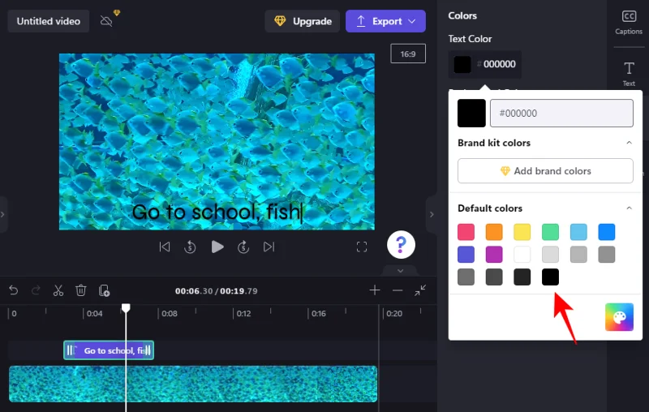
Task: Skip forward 5 seconds
Action: pyautogui.click(x=243, y=247)
